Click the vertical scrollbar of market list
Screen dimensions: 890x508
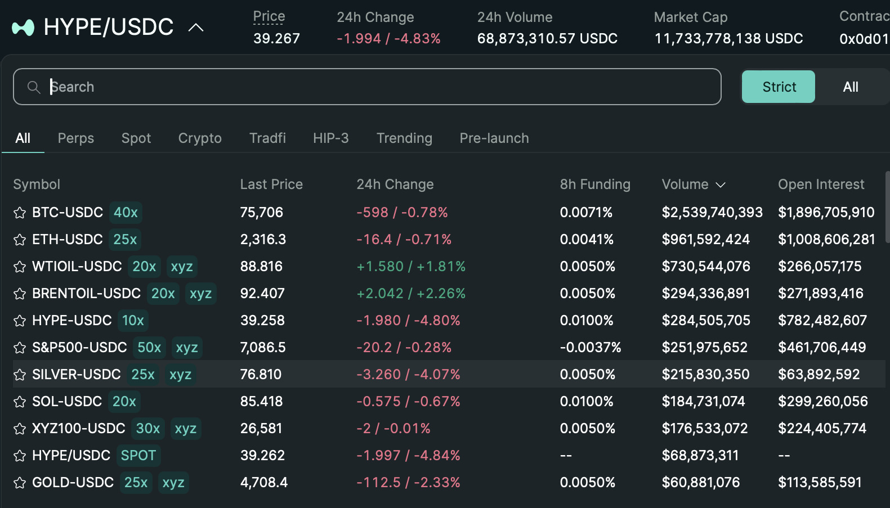pyautogui.click(x=887, y=208)
